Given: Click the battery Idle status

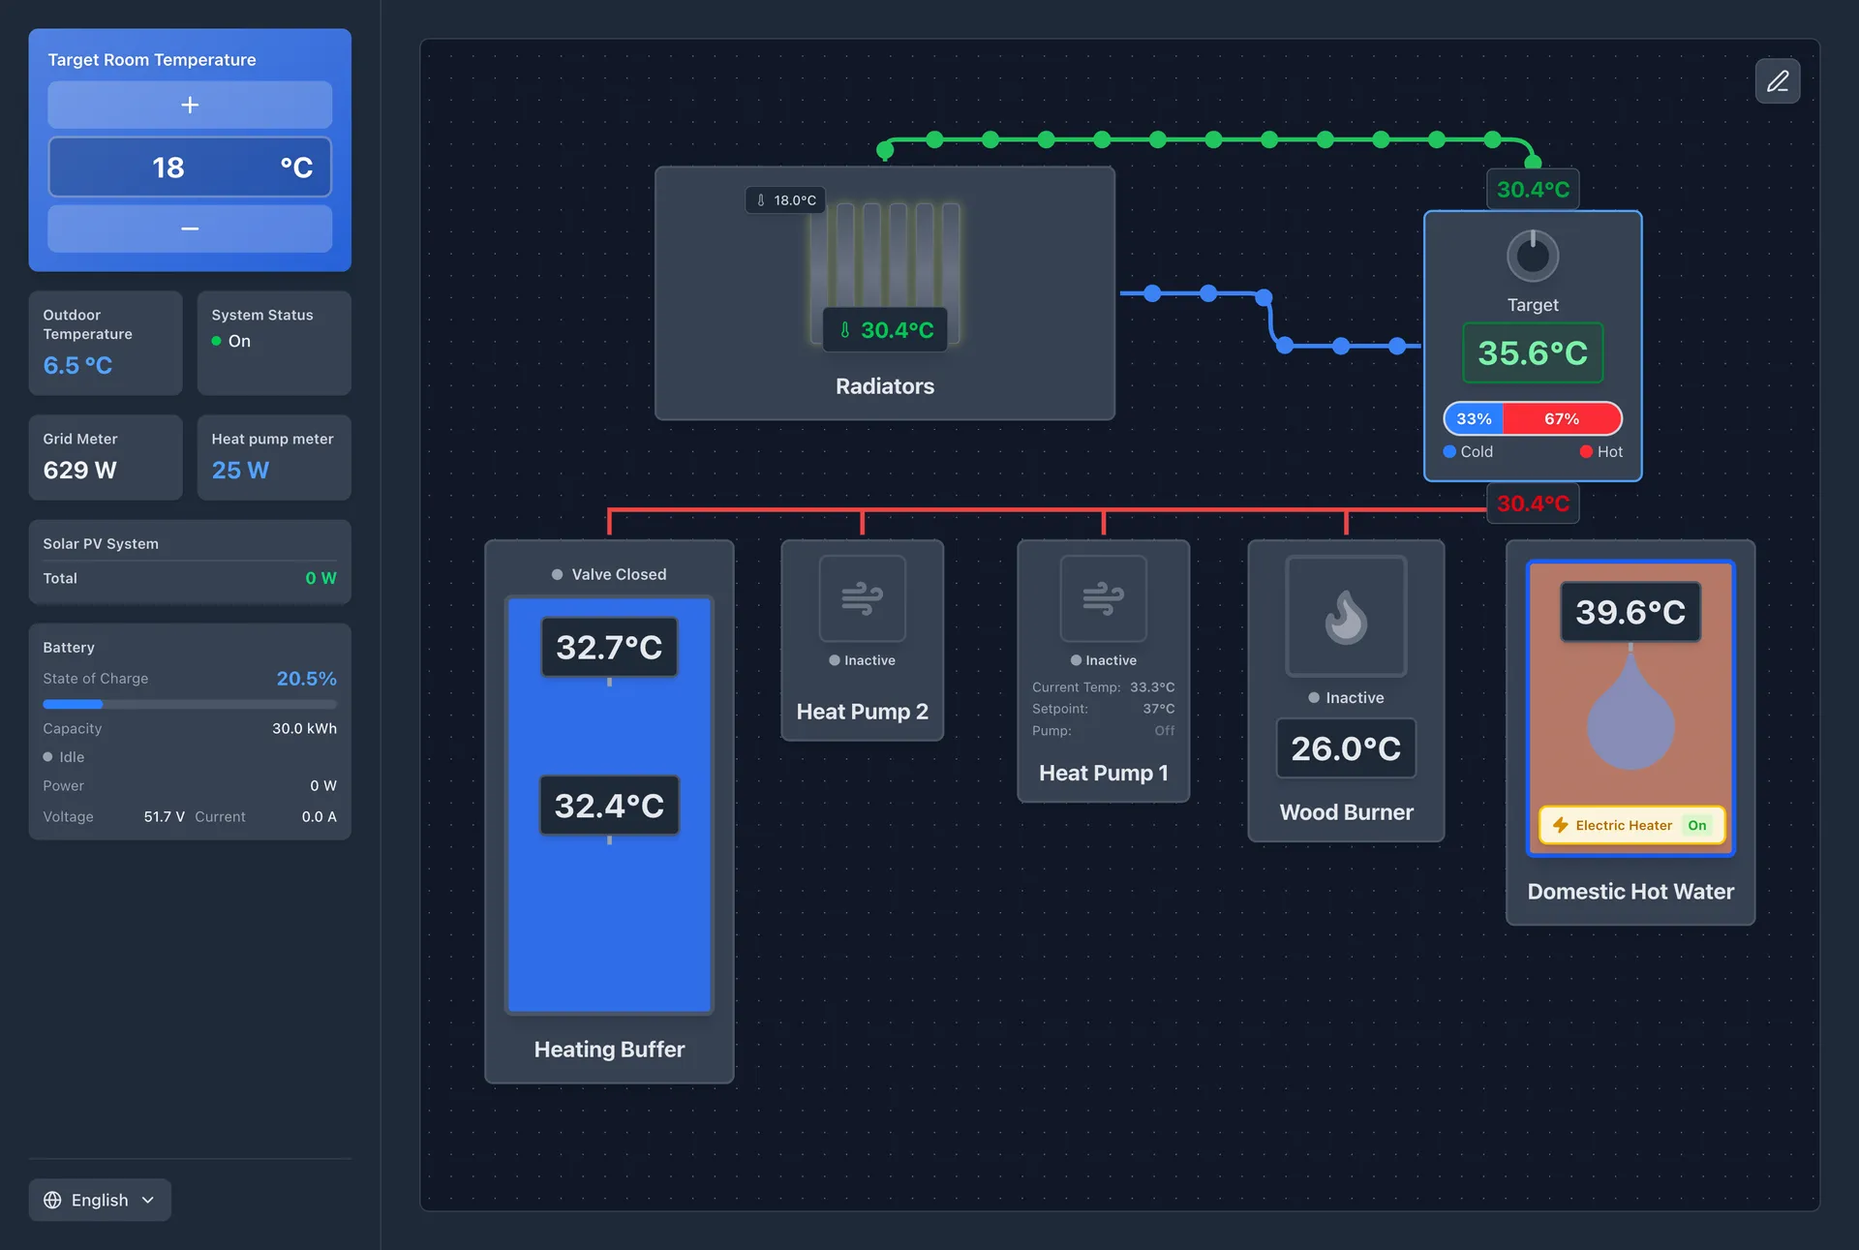Looking at the screenshot, I should [64, 757].
